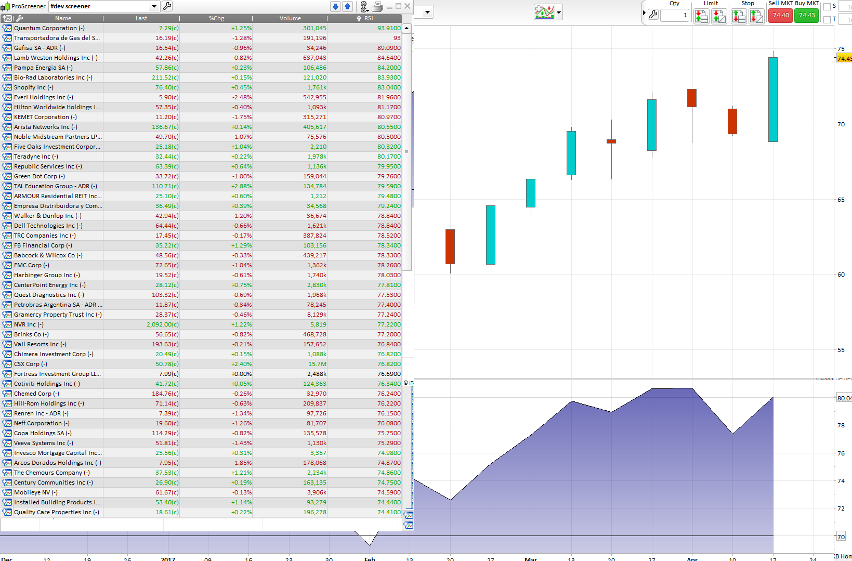Open the chart icon for FMC Corp
Viewport: 852px width, 561px height.
point(7,265)
